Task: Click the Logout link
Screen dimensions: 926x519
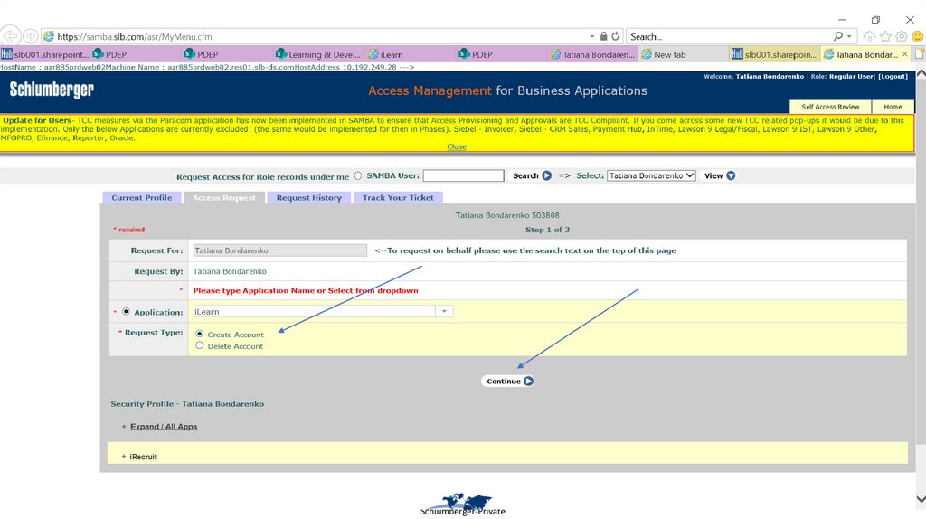Action: (893, 77)
